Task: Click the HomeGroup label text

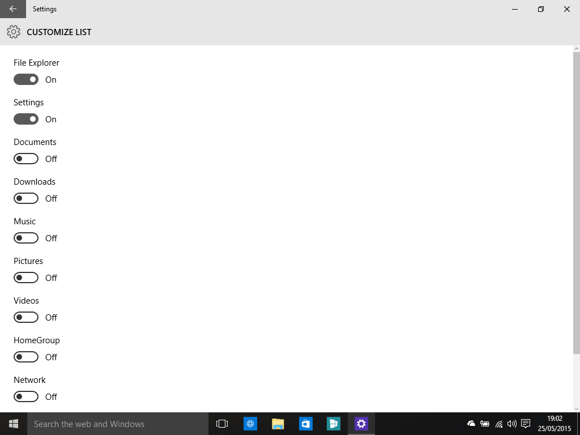Action: (x=37, y=340)
